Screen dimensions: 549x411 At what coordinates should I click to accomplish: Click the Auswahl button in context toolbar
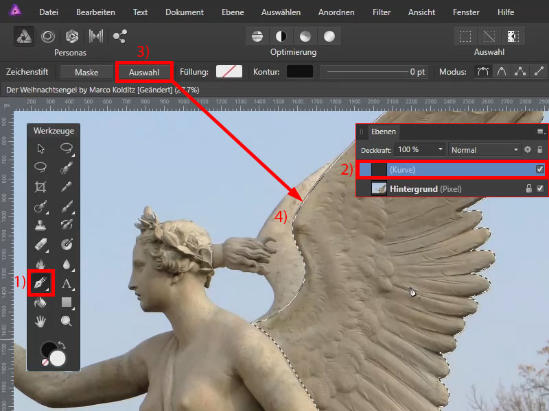click(x=144, y=73)
